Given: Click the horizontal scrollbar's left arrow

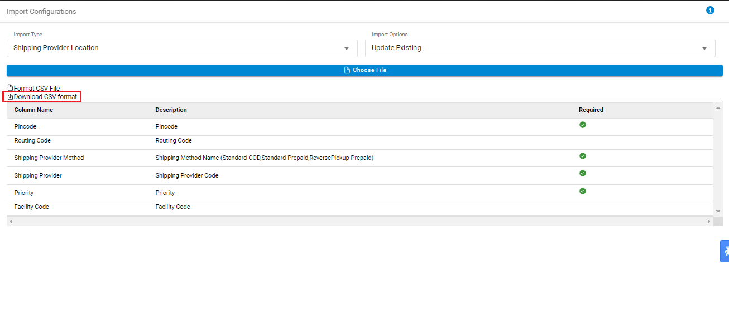Looking at the screenshot, I should [11, 222].
